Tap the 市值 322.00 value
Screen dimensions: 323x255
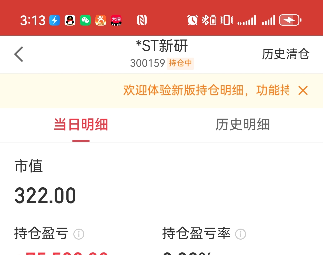[45, 196]
